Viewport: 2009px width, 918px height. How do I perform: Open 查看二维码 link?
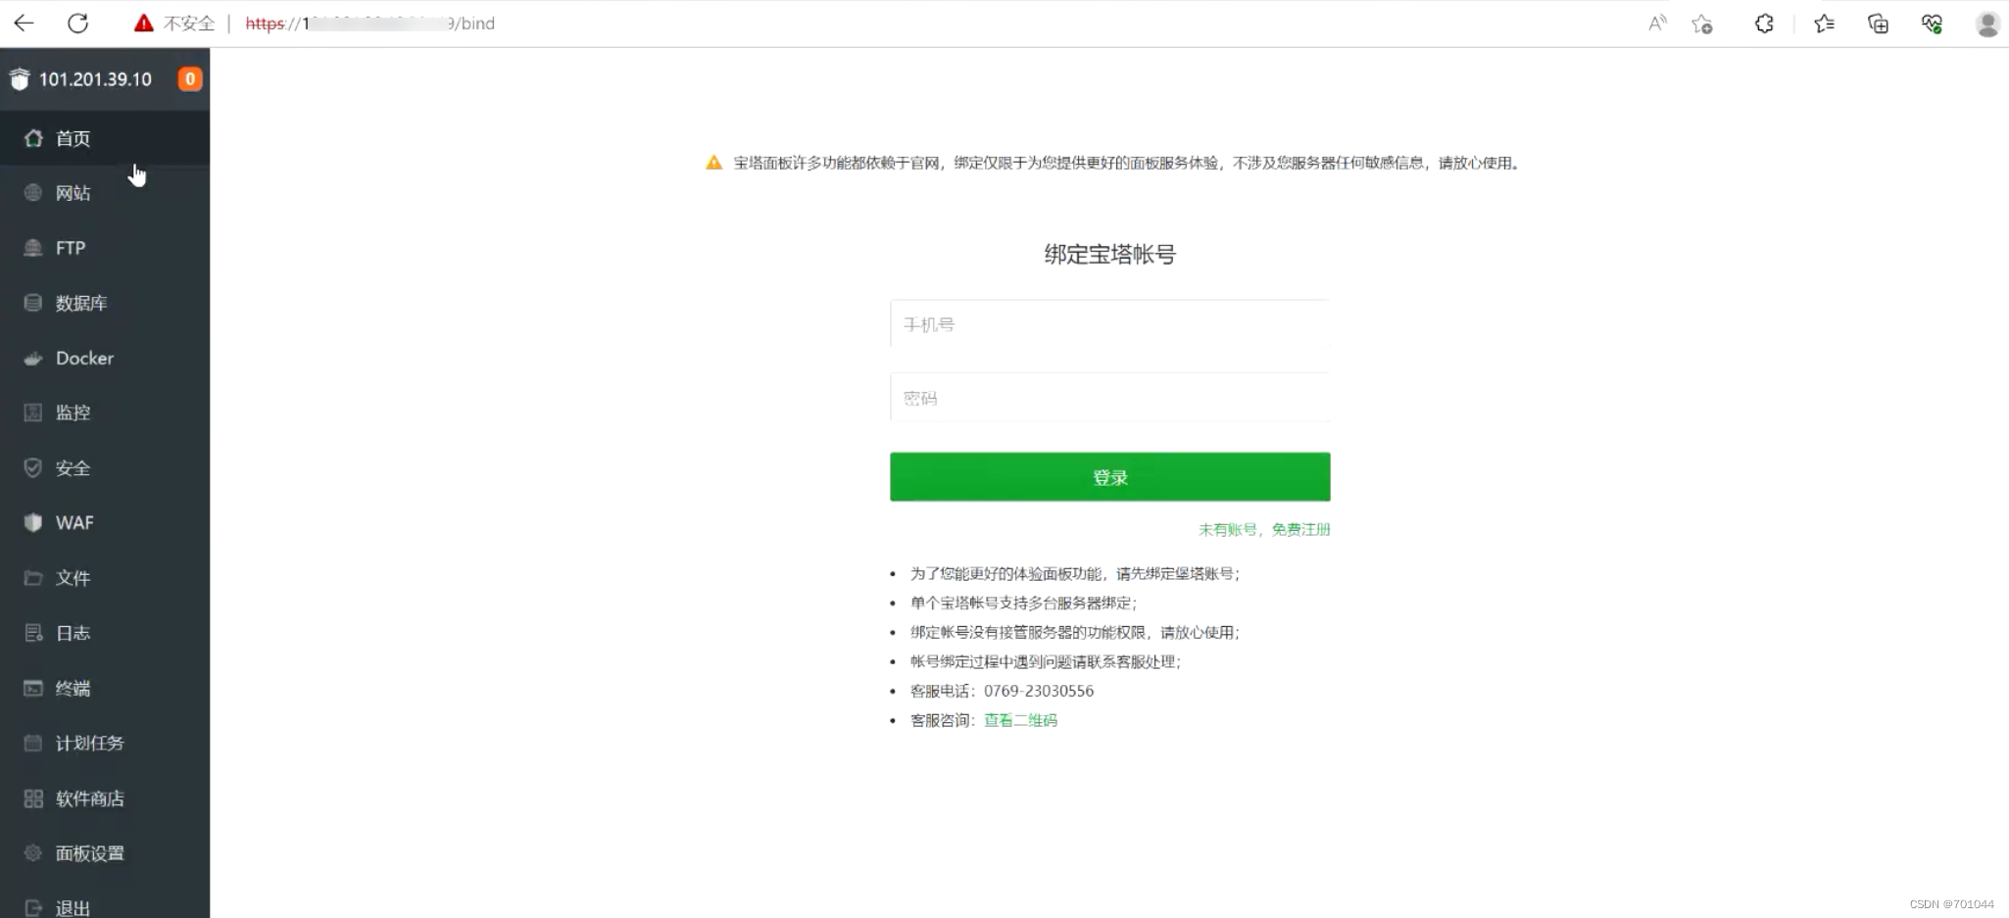tap(1020, 720)
